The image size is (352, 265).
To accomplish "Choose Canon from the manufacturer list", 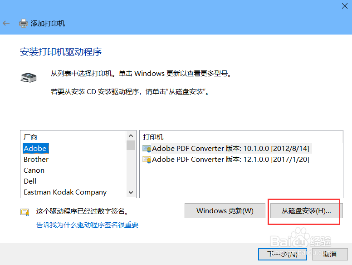I will pyautogui.click(x=34, y=170).
